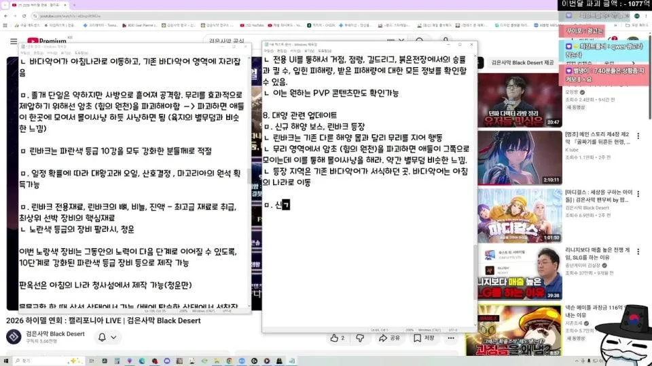Click the '판옥선은 아침의 나라' line in left Notepad

click(105, 285)
